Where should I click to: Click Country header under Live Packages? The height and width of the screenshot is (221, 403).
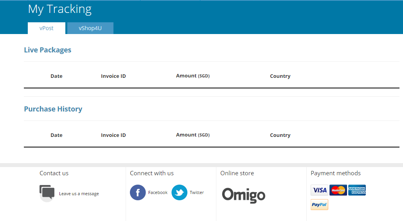point(280,76)
